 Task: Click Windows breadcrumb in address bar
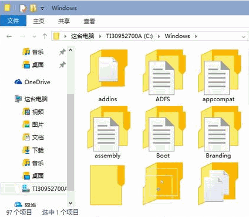click(x=177, y=36)
